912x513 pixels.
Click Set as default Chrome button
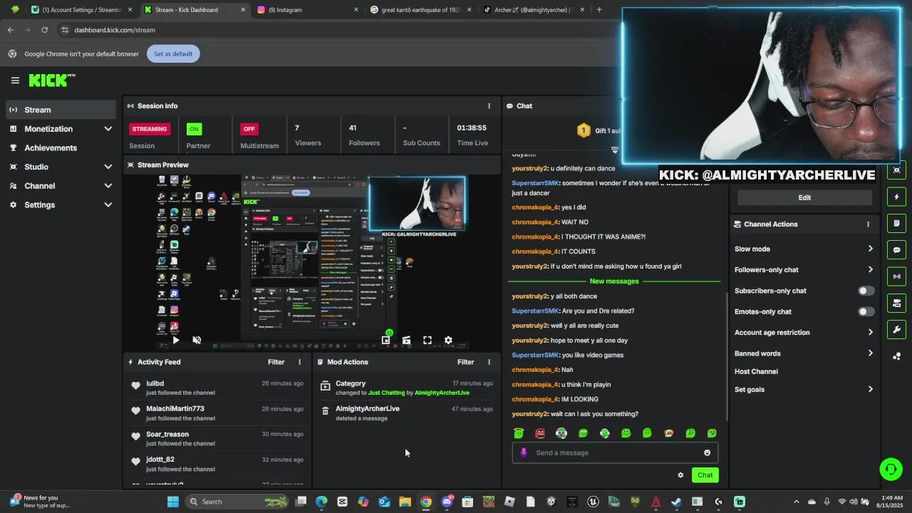click(x=173, y=53)
